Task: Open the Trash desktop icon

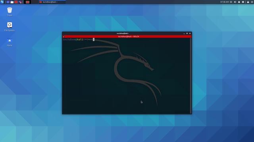Action: [x=10, y=11]
